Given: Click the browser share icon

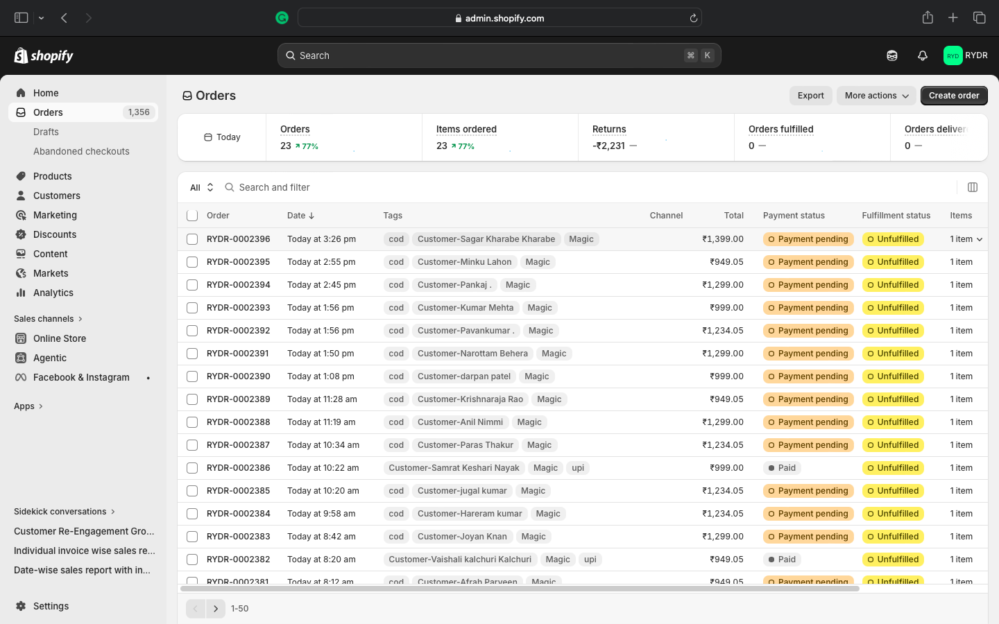Looking at the screenshot, I should click(x=928, y=17).
